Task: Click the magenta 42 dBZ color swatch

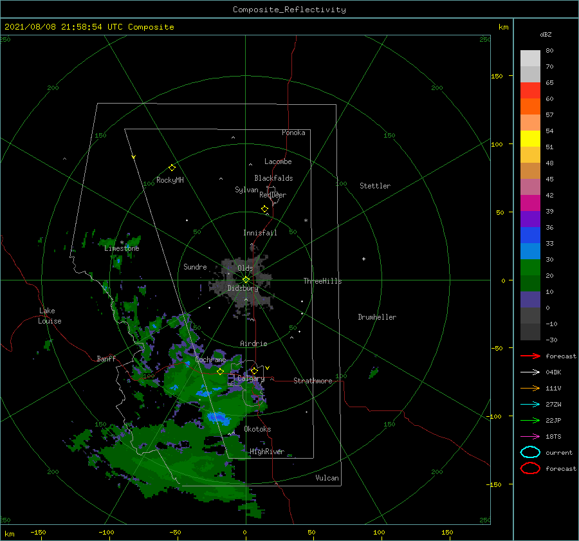Action: [530, 203]
